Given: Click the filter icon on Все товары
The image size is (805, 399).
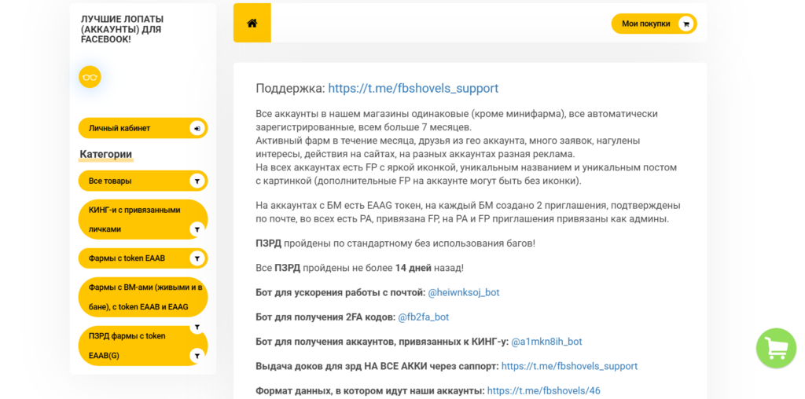Looking at the screenshot, I should coord(197,181).
